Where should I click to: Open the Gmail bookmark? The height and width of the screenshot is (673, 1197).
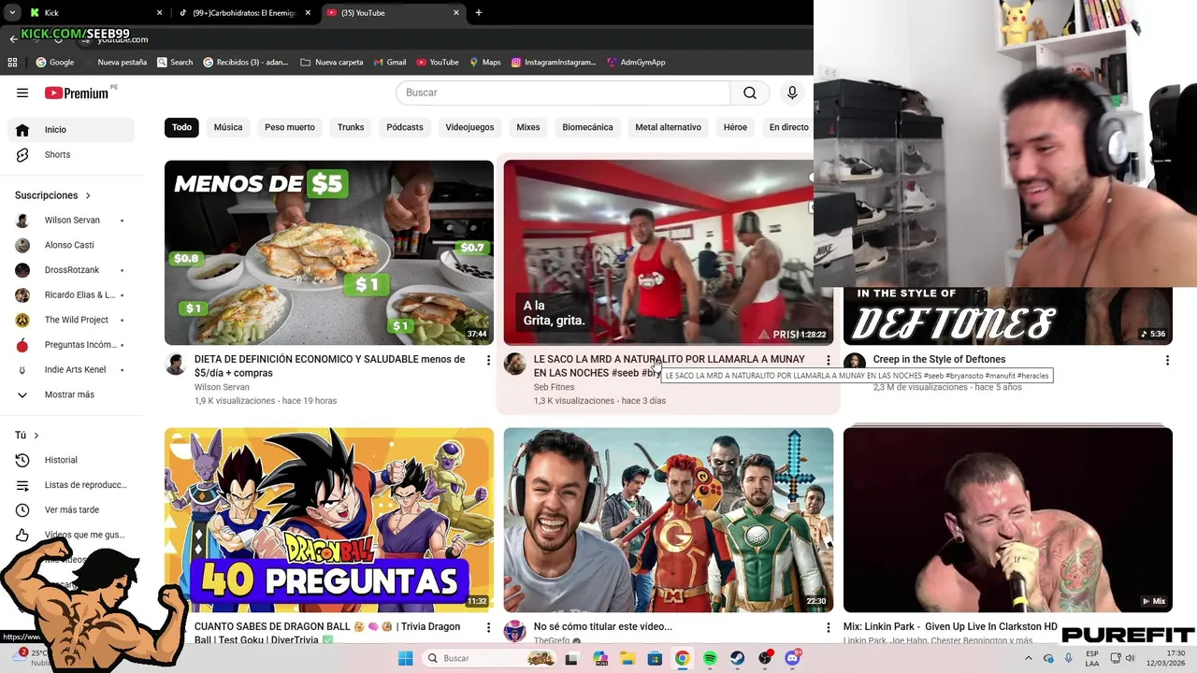pos(390,63)
